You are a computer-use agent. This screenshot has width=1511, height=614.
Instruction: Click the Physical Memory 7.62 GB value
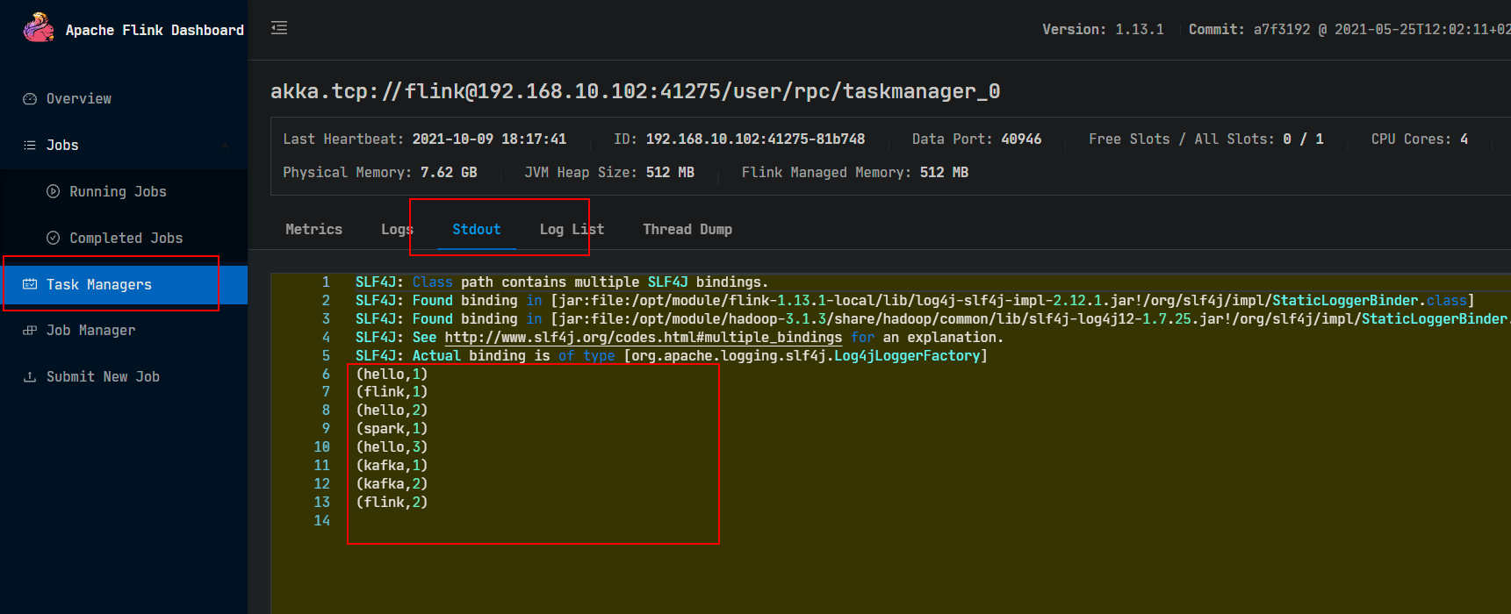click(449, 172)
